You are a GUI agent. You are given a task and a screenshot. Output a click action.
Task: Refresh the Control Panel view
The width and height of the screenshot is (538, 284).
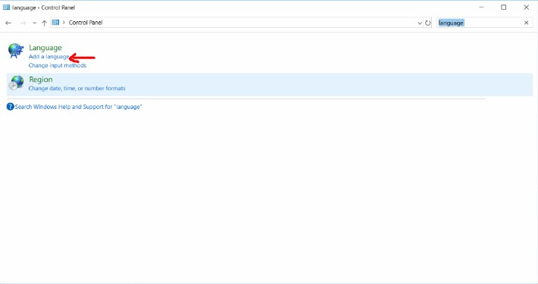(428, 23)
